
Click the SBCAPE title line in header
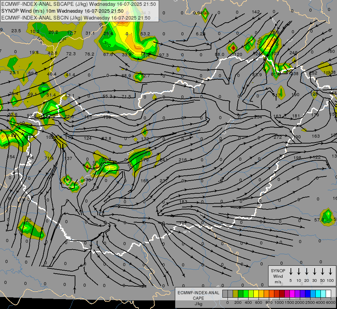(x=78, y=4)
